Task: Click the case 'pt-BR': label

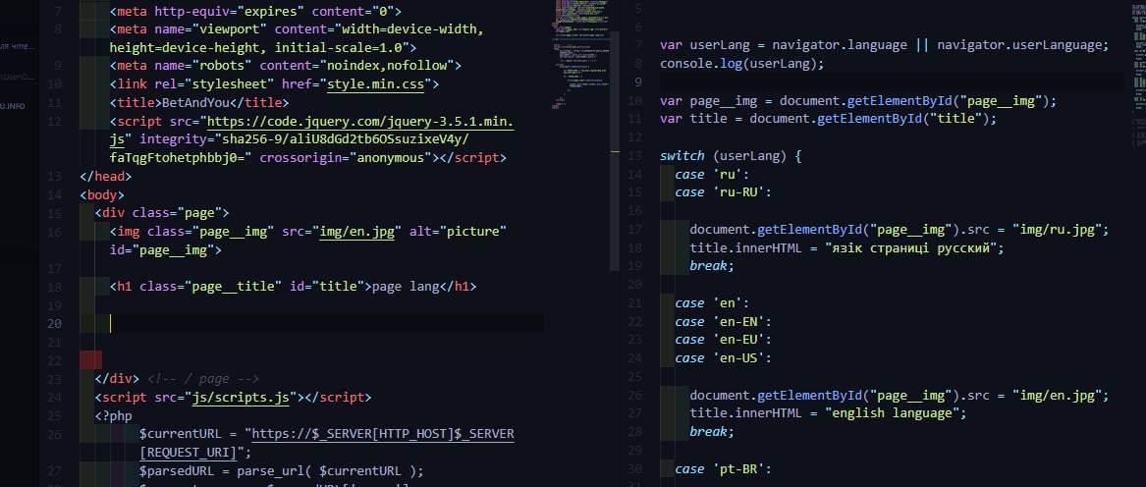Action: 723,468
